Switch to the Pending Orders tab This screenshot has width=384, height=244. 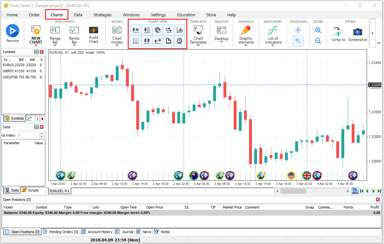(x=61, y=232)
